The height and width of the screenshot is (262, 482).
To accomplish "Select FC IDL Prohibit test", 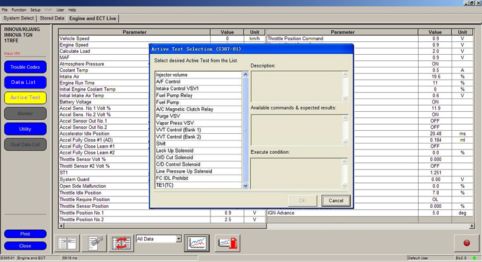I will [198, 178].
